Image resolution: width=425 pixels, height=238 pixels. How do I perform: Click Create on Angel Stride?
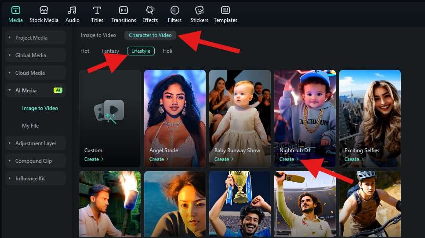(x=159, y=159)
